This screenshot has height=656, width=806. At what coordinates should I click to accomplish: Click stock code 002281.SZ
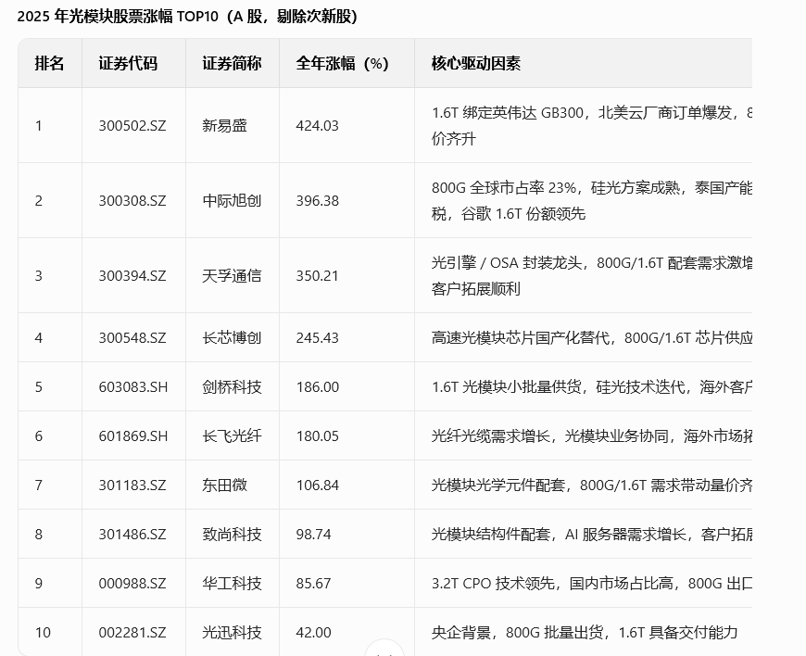132,632
